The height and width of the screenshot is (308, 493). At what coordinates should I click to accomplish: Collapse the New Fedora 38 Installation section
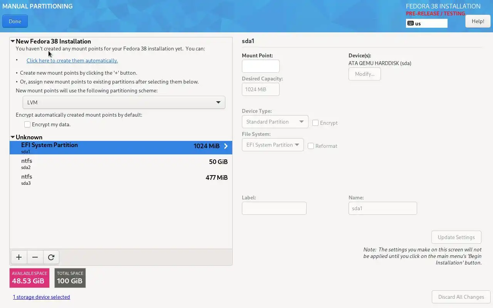[13, 41]
